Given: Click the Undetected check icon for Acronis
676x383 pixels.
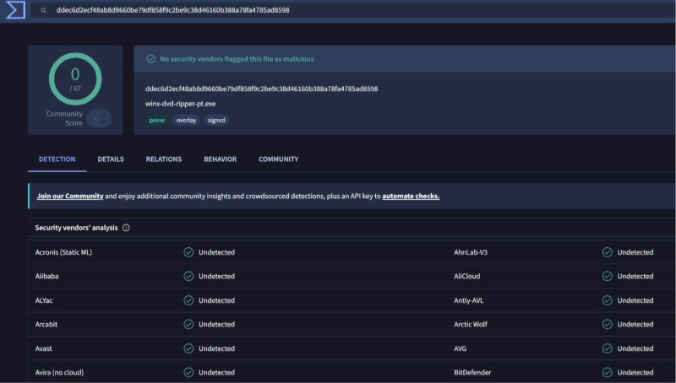Looking at the screenshot, I should coord(188,252).
